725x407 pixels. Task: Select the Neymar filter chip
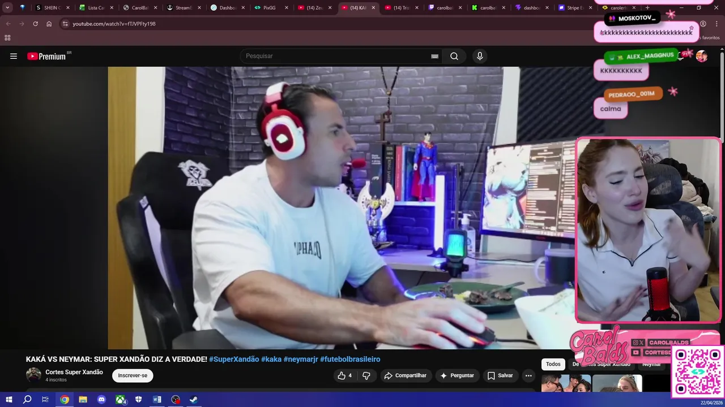[x=651, y=364]
